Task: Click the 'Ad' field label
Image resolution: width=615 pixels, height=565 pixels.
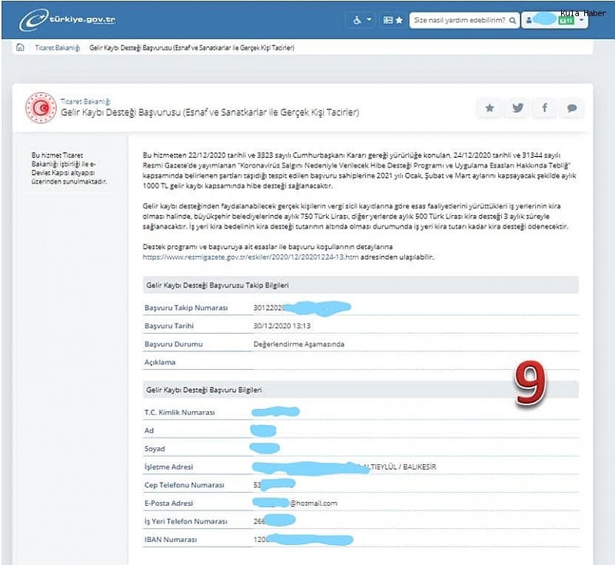Action: 149,430
